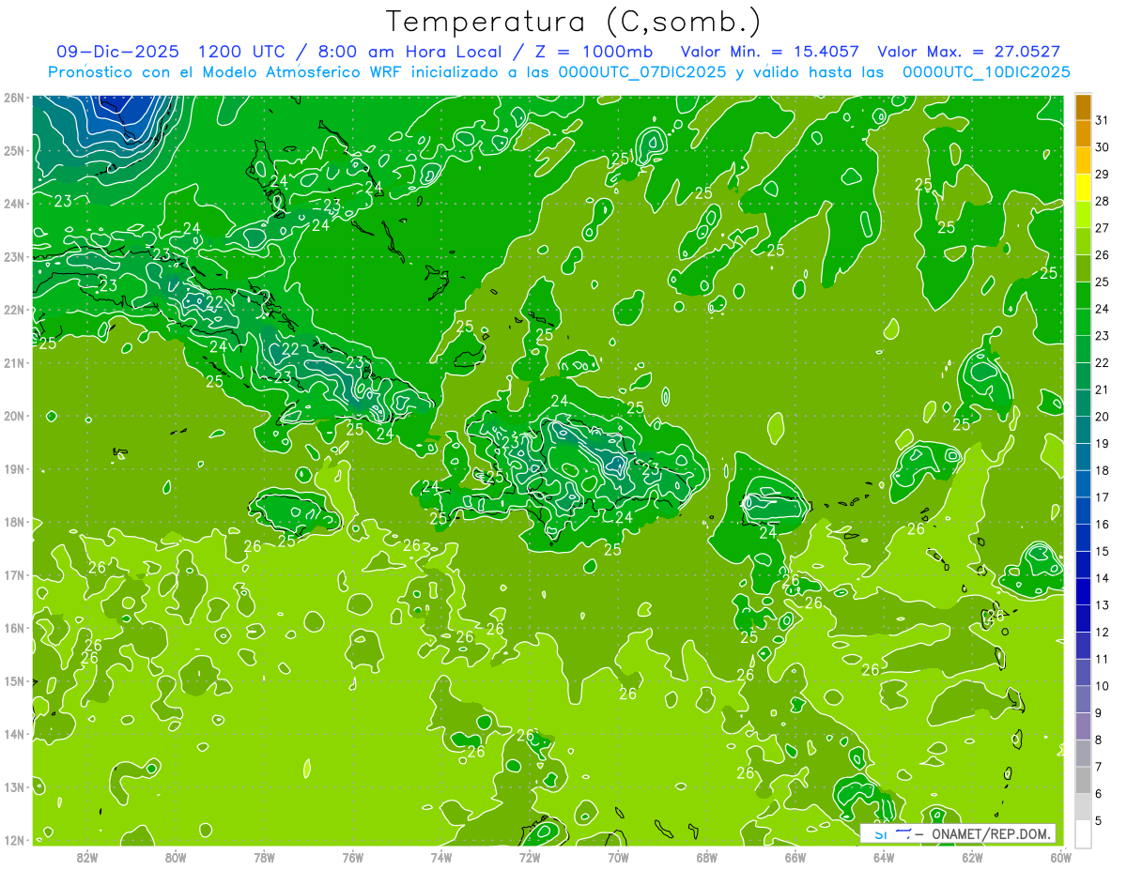Click the longitude axis label 66W
The image size is (1127, 870).
click(795, 858)
